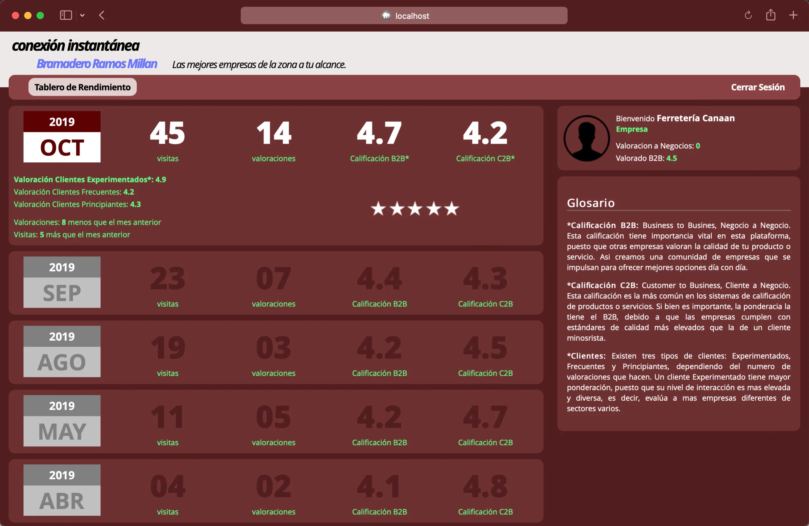
Task: Click the conexión instantánea site title
Action: click(x=75, y=45)
